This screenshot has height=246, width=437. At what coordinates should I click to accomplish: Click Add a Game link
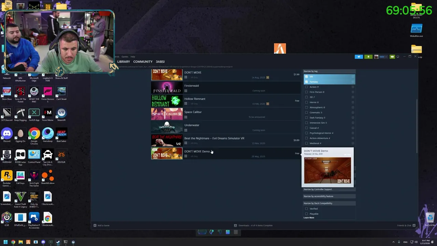click(x=101, y=225)
